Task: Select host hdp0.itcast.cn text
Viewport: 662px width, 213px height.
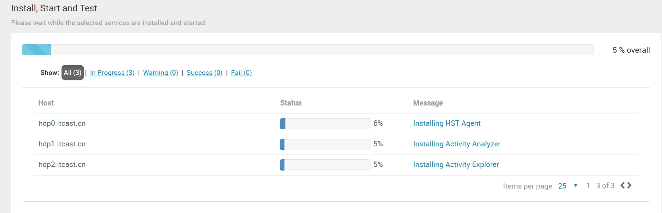Action: click(62, 123)
